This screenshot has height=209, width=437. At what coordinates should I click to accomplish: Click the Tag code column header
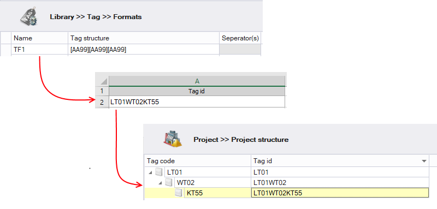[x=198, y=161]
